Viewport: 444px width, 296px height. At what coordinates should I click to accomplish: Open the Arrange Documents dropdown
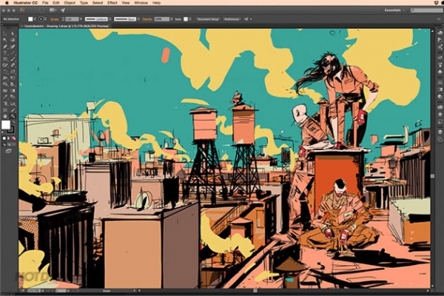click(53, 10)
